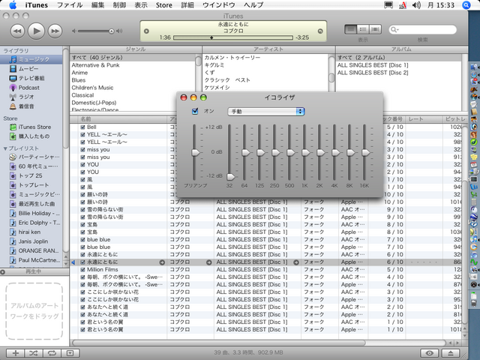Switch to Cover Flow view button
The image size is (480, 360).
375,29
